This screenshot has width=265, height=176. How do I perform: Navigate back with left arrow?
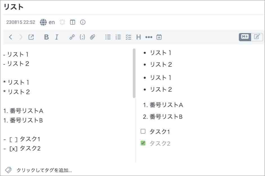pos(10,37)
